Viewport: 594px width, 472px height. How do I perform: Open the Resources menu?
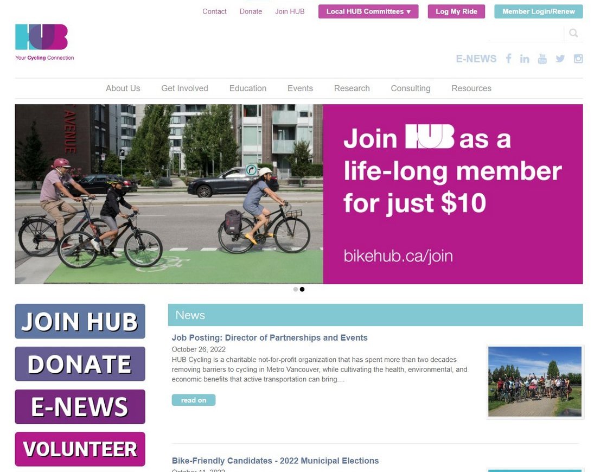pos(471,88)
